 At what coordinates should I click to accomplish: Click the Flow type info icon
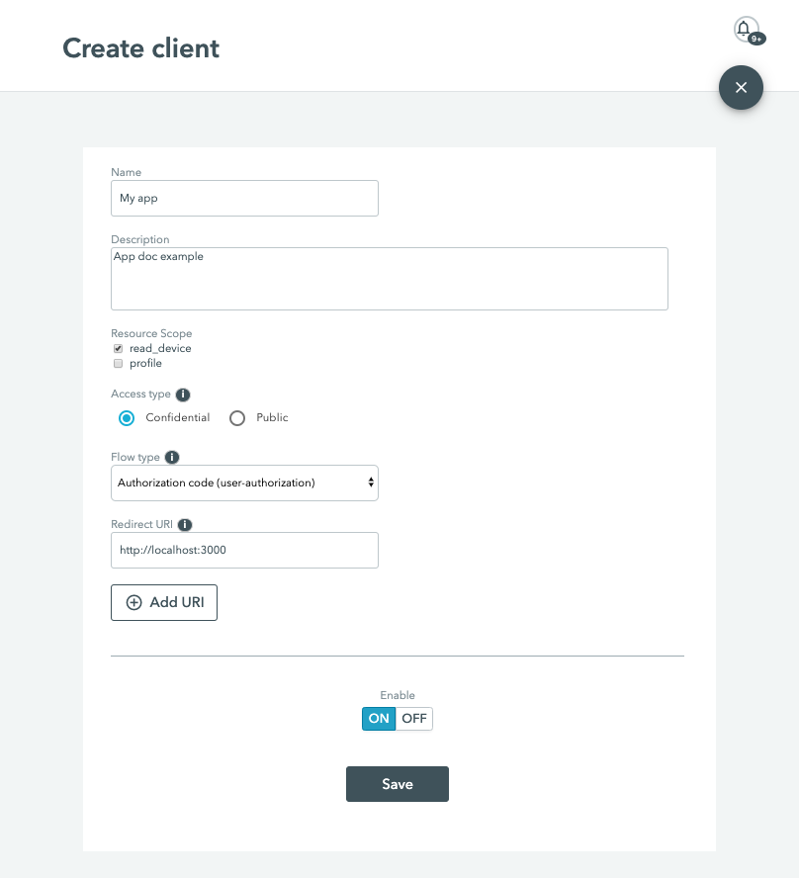coord(172,458)
